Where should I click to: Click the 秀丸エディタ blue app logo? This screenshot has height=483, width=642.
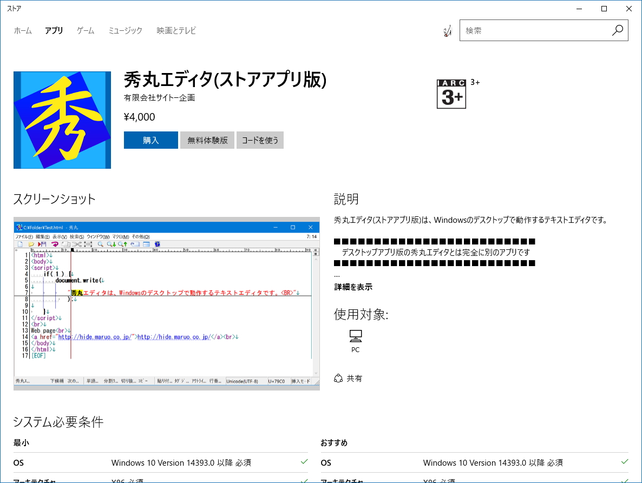pyautogui.click(x=62, y=120)
